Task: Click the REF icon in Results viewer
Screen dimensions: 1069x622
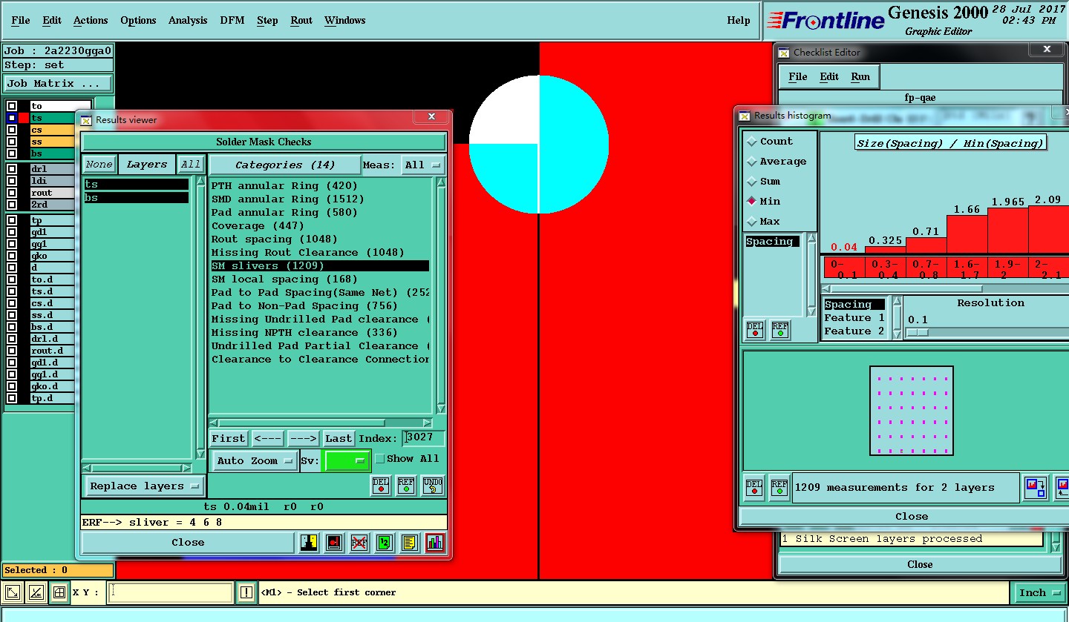Action: pyautogui.click(x=406, y=486)
